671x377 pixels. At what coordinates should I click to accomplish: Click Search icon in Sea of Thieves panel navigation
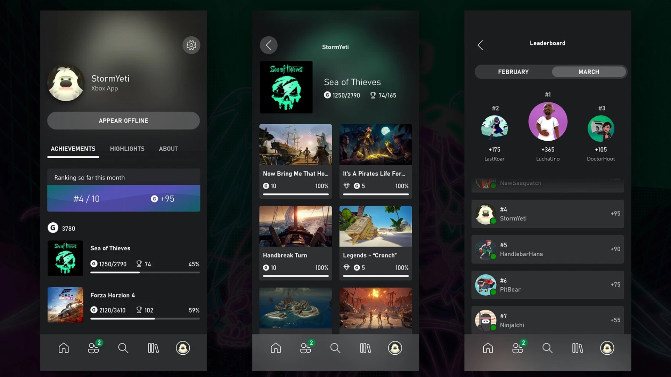335,348
